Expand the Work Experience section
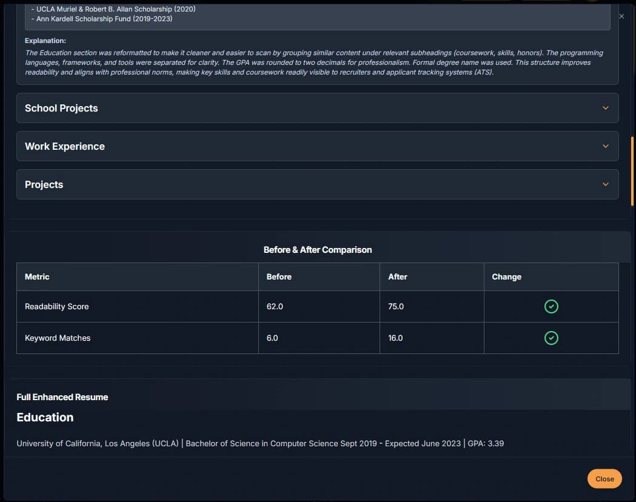This screenshot has width=636, height=502. [x=318, y=146]
